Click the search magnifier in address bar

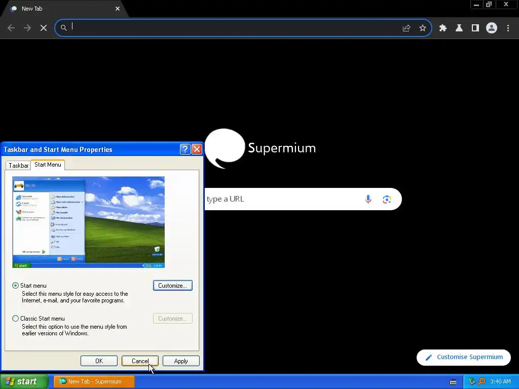[x=63, y=28]
